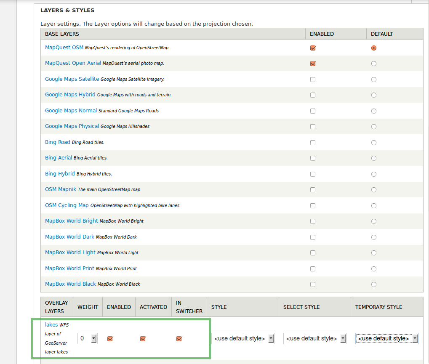Open the MapQuest OSM layer link
The width and height of the screenshot is (429, 364).
tap(64, 48)
